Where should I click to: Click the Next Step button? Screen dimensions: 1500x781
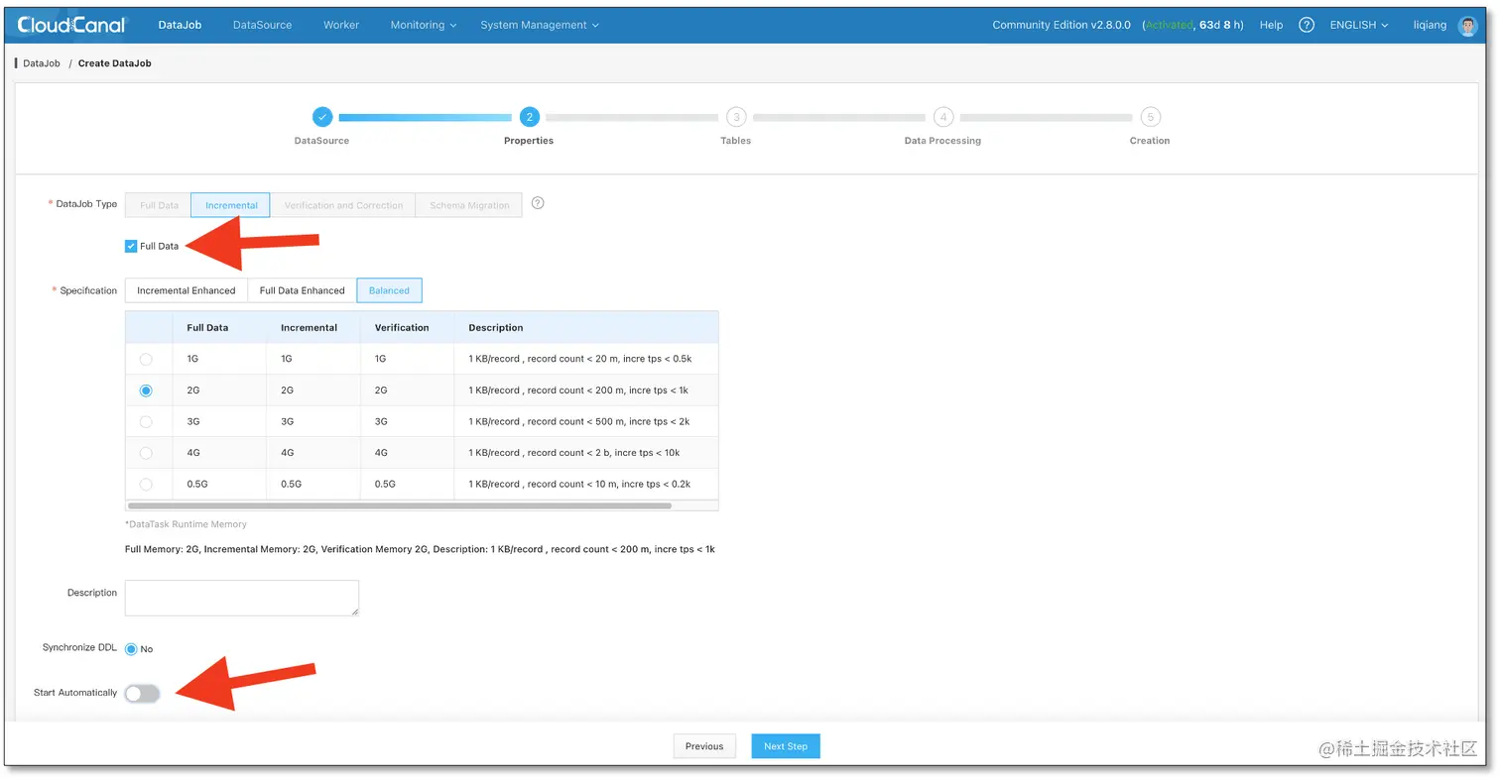tap(786, 746)
